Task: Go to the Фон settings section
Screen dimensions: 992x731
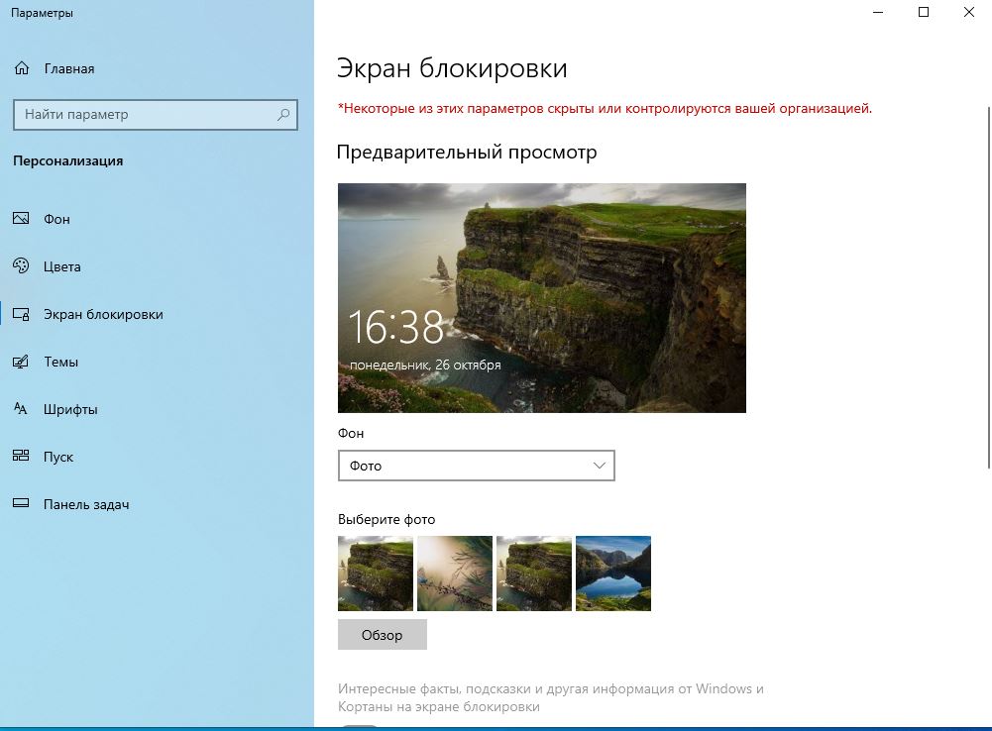Action: coord(56,220)
